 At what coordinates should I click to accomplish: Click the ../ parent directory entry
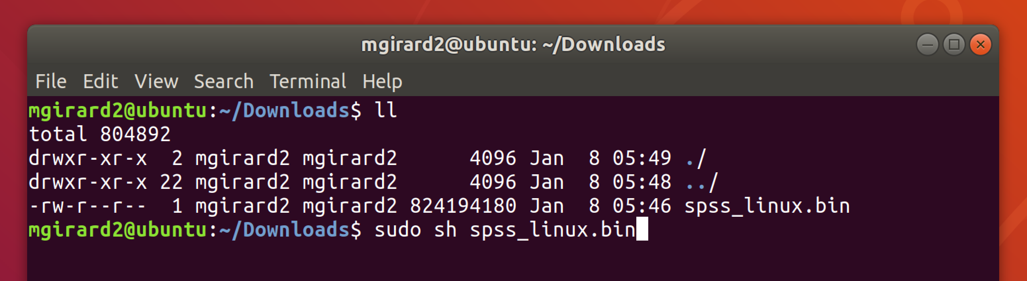tap(702, 182)
